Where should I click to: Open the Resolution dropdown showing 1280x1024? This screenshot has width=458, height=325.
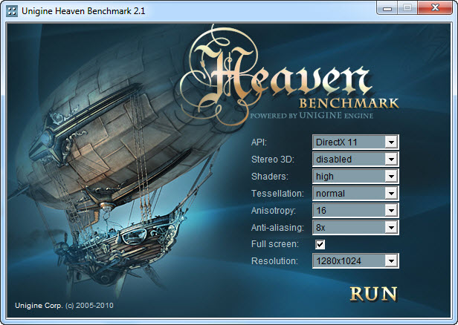355,261
